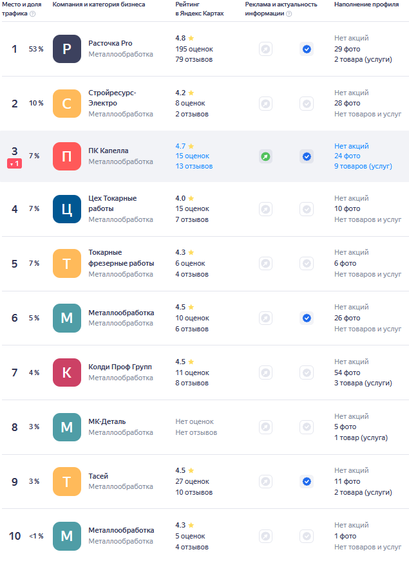The width and height of the screenshot is (409, 561).
Task: Click the ПК Капелла red logo
Action: click(67, 156)
